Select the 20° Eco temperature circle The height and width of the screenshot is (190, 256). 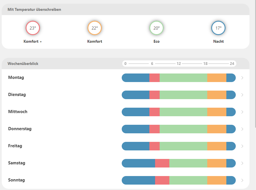157,28
